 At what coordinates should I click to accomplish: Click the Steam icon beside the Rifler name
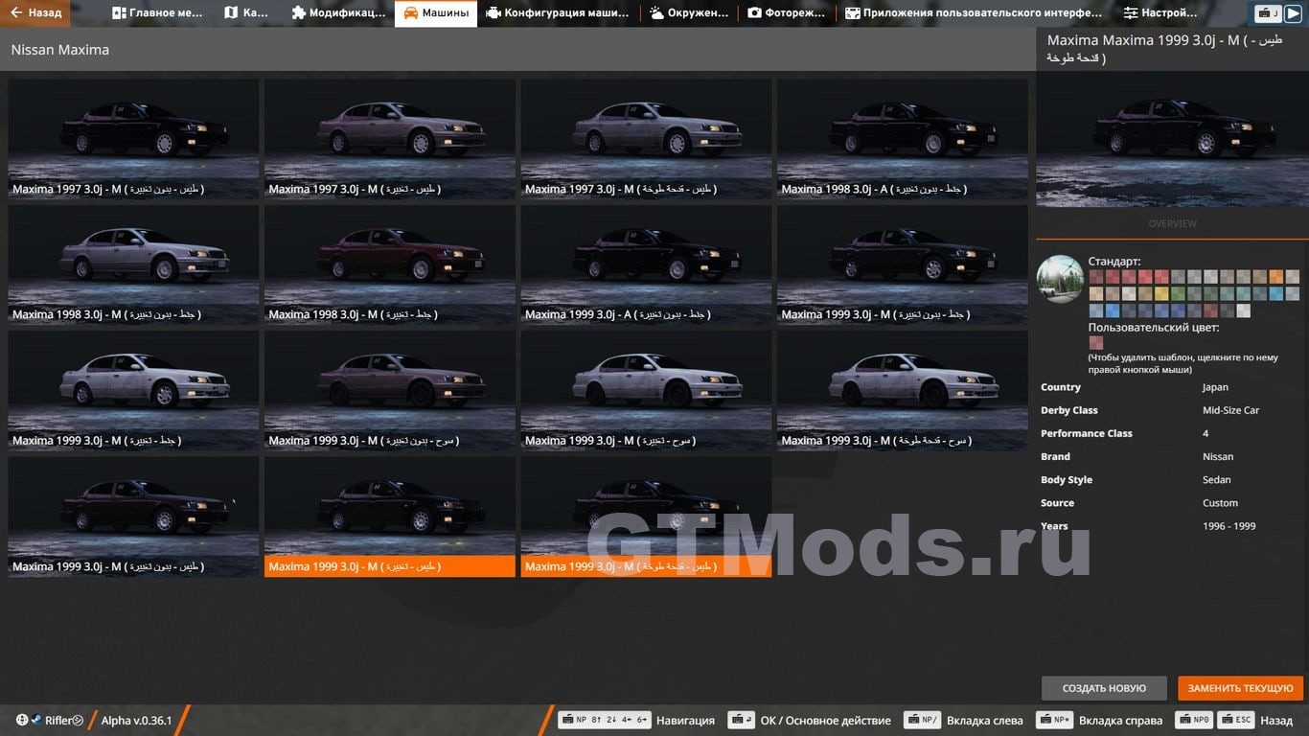click(x=35, y=721)
